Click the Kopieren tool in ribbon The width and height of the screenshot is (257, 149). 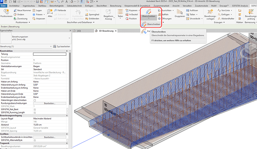coord(133,10)
